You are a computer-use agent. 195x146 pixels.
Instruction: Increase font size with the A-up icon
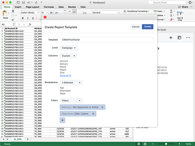click(51, 13)
